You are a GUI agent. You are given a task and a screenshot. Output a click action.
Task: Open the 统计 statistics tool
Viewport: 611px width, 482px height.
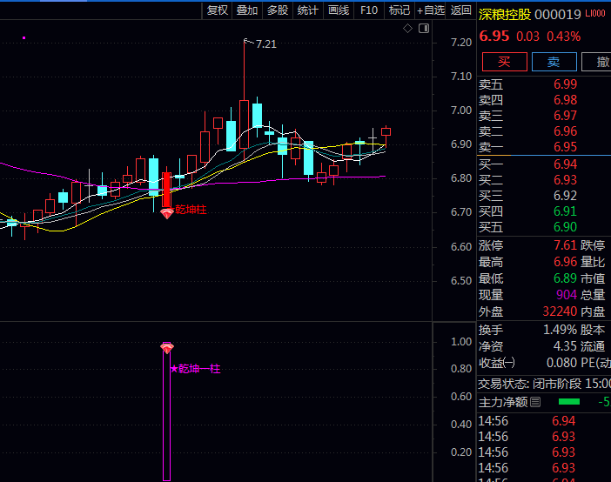[308, 10]
